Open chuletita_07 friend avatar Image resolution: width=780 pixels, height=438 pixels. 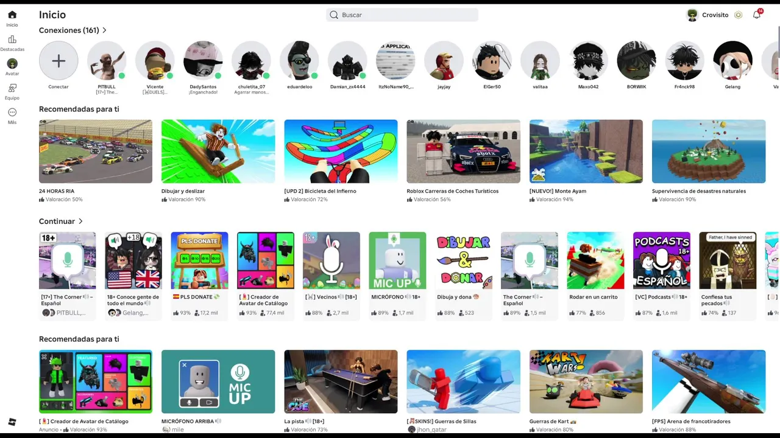(251, 61)
